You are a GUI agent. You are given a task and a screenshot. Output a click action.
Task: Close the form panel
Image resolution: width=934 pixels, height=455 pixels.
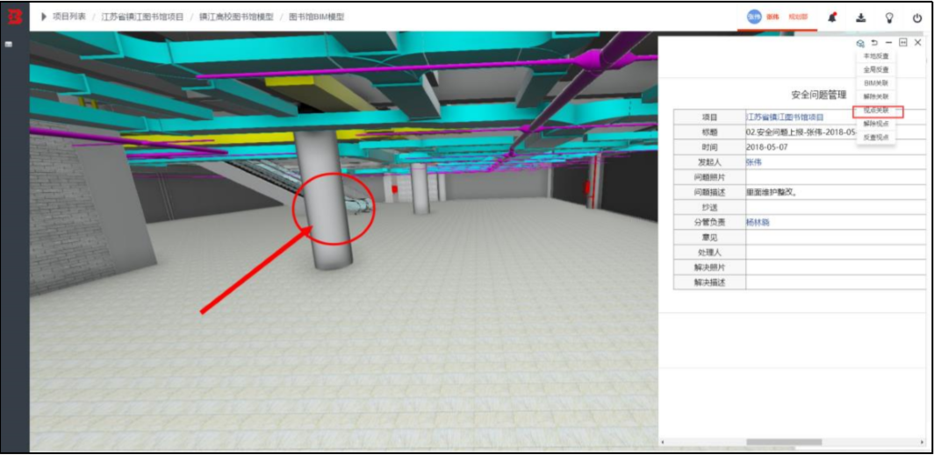click(918, 42)
